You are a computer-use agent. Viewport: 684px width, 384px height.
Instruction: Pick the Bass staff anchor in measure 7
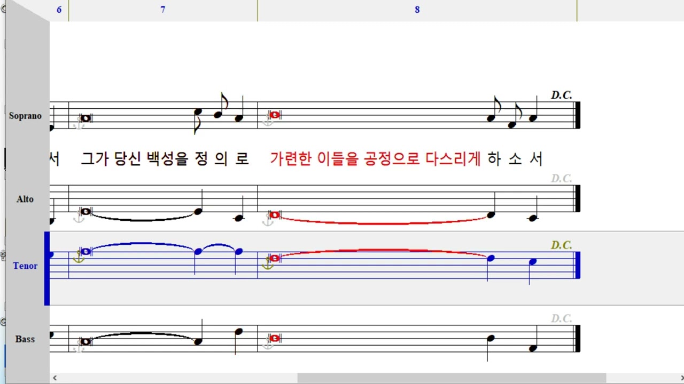79,347
